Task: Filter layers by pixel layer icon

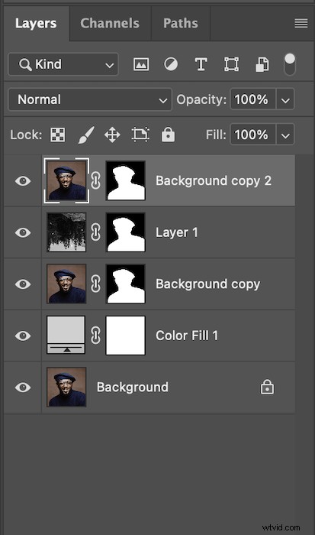Action: [x=141, y=64]
